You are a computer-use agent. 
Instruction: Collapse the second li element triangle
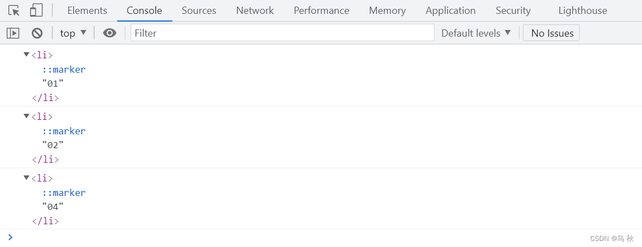[27, 116]
